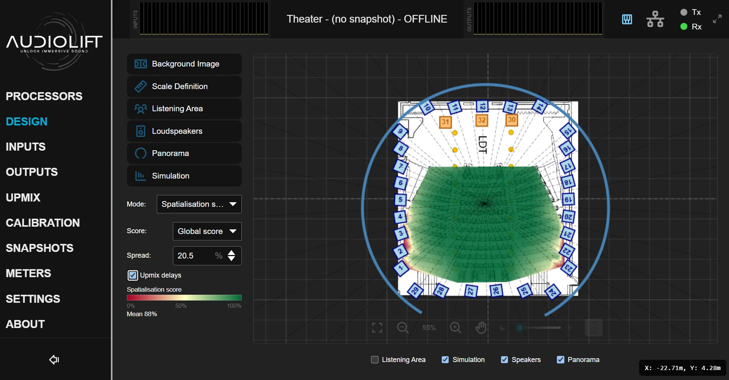Click the moon dark-brightness icon

[503, 328]
